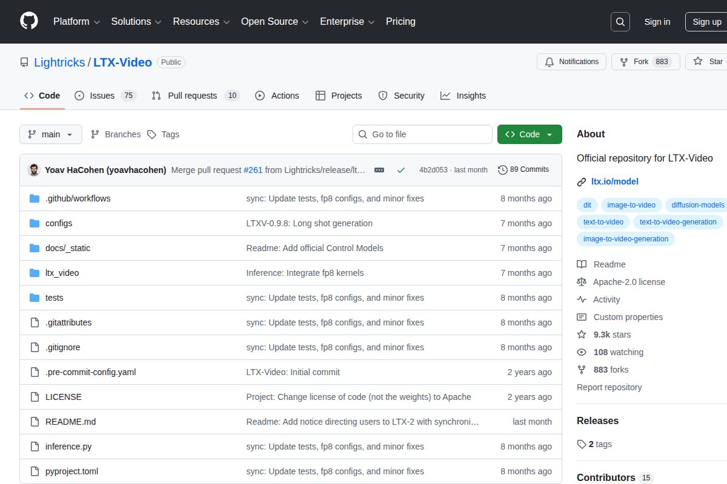Open the 89 Commits history
727x484 pixels.
(x=523, y=169)
